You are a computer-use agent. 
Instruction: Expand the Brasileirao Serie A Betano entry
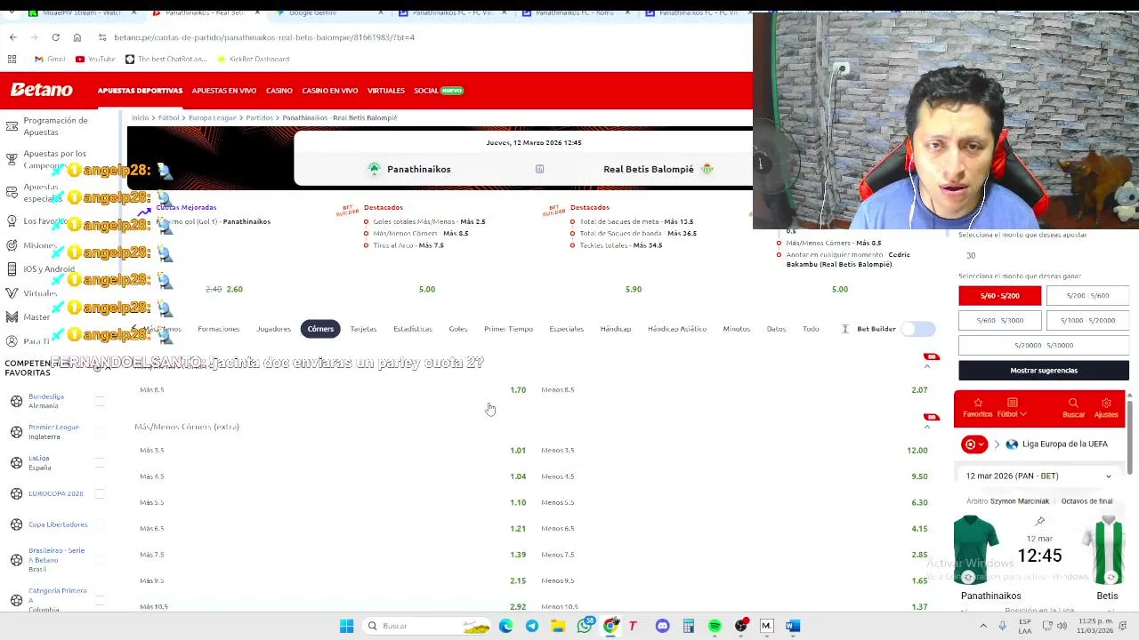pyautogui.click(x=100, y=559)
